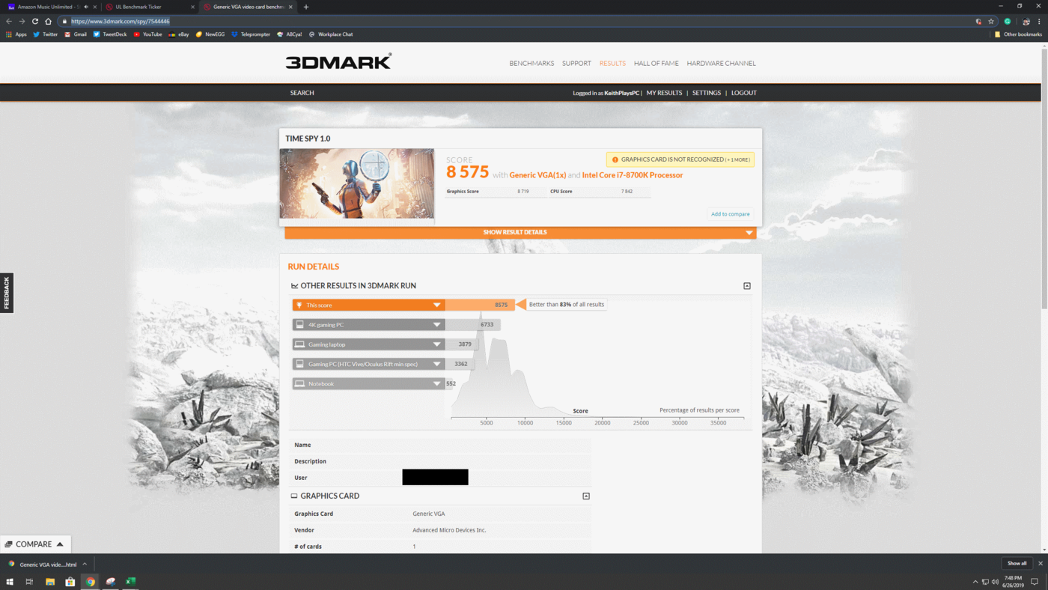
Task: Click the Chrome home icon
Action: [49, 21]
